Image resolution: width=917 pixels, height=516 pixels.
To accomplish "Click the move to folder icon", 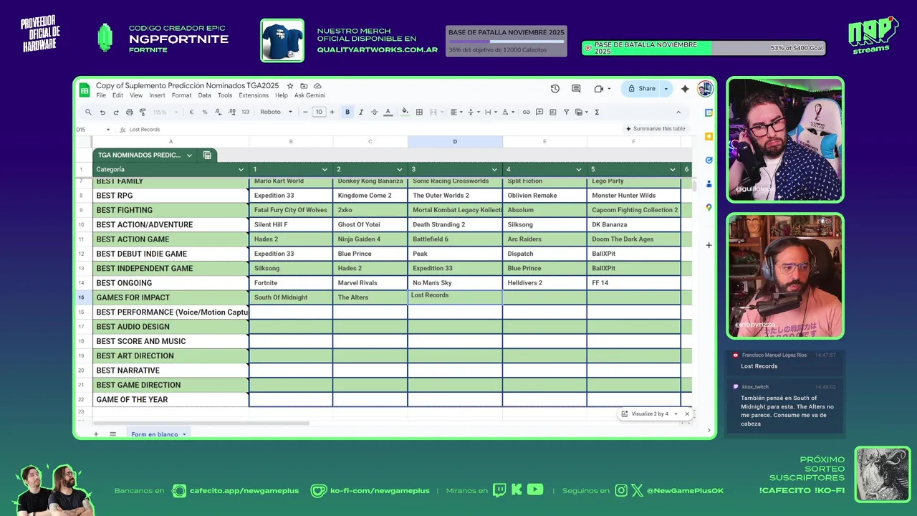I will point(304,86).
